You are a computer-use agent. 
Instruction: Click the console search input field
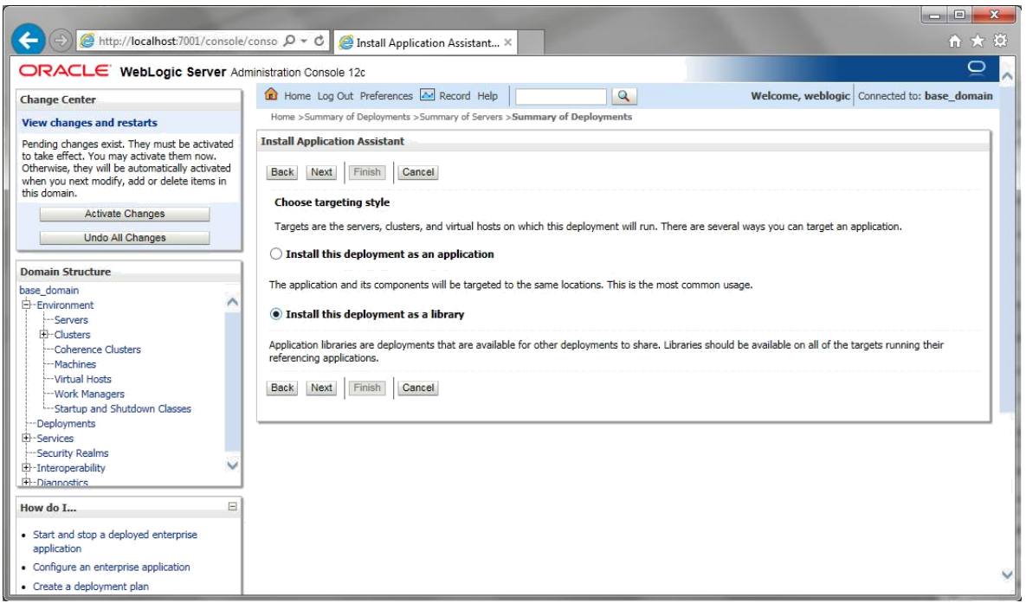tap(561, 97)
